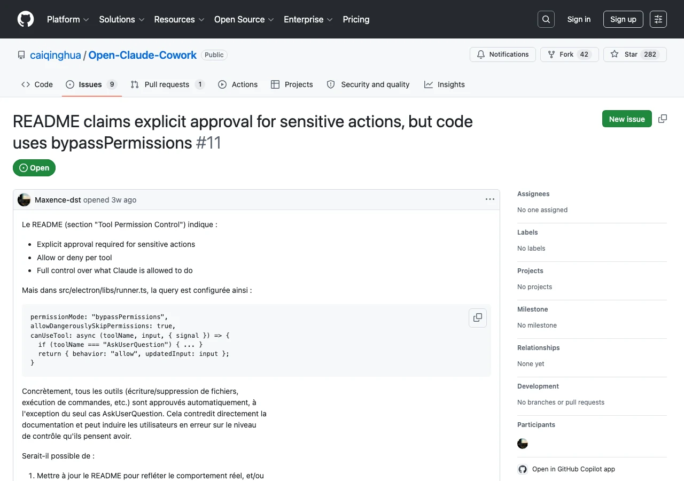Click 'Explicit approval required for sensitive actions' bullet
This screenshot has height=481, width=684.
[116, 244]
